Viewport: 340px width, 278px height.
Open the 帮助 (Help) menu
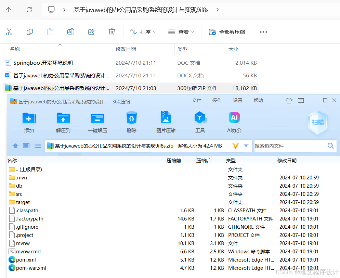[258, 100]
